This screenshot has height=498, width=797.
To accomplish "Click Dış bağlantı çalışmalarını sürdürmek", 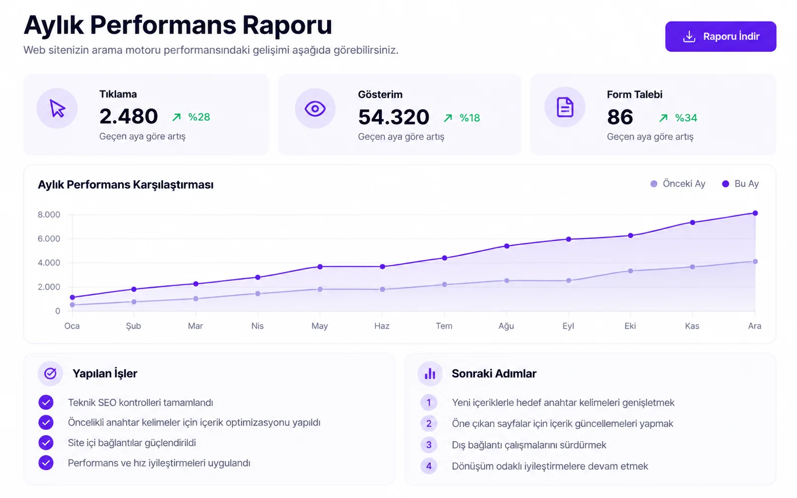I will [529, 445].
